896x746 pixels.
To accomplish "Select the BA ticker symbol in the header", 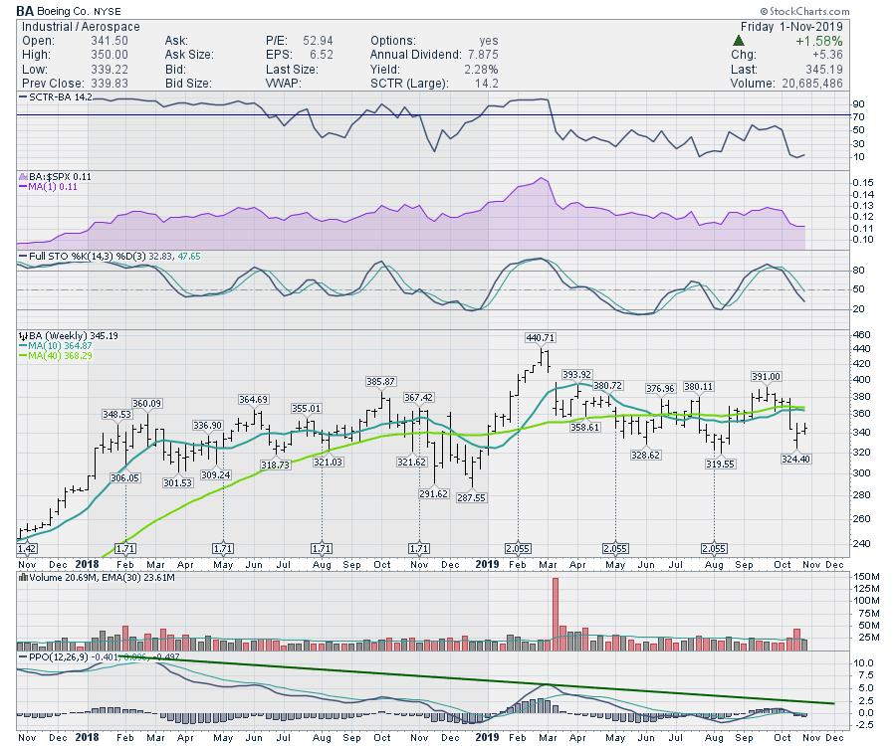I will (x=25, y=11).
